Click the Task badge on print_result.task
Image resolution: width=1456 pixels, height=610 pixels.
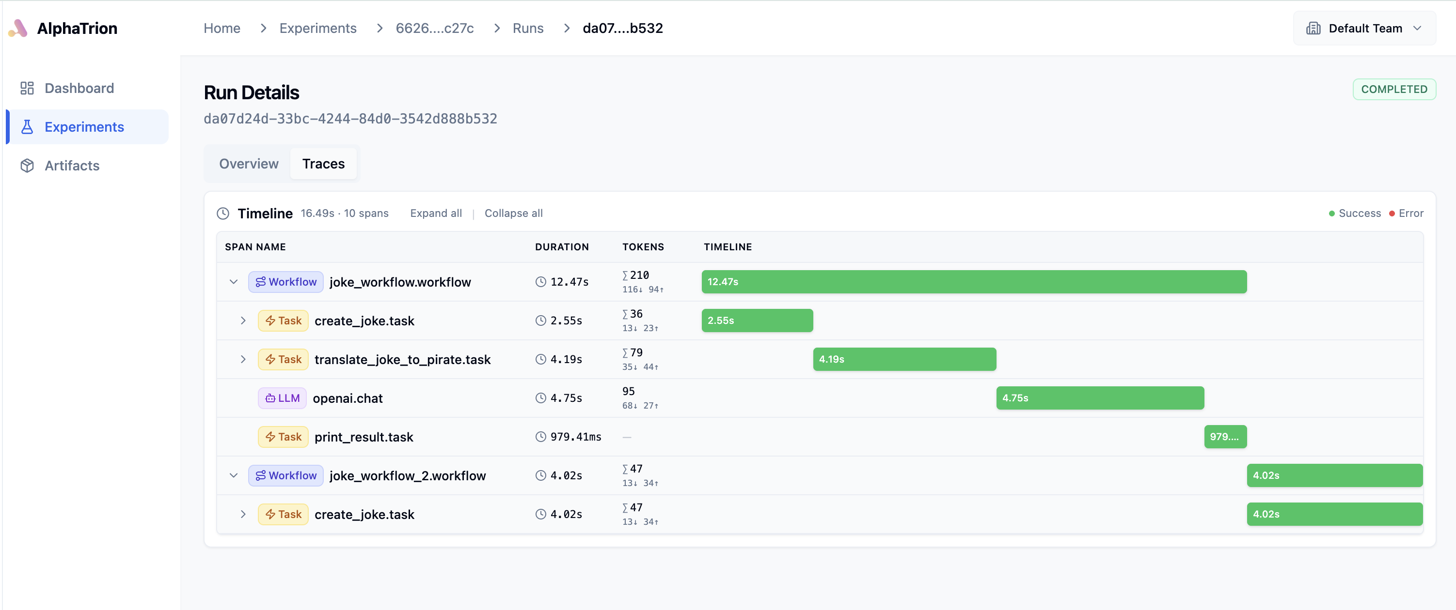[x=283, y=437]
